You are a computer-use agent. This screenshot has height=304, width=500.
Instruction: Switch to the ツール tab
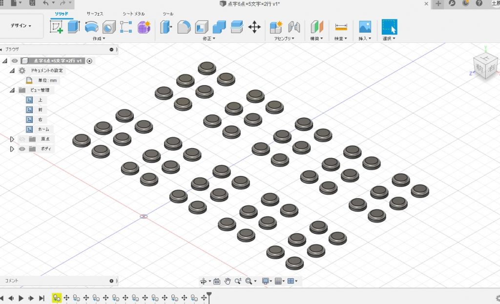click(x=168, y=14)
